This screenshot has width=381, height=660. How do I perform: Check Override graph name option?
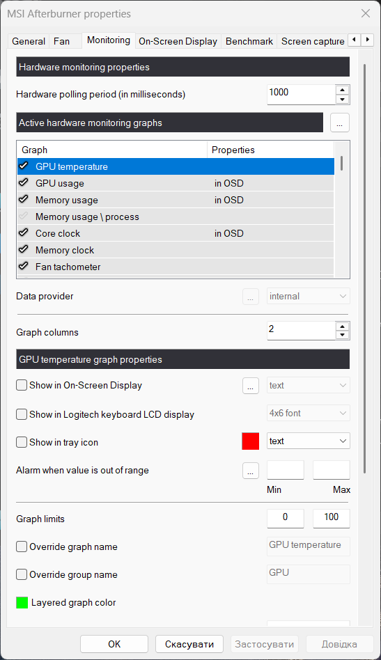(22, 547)
